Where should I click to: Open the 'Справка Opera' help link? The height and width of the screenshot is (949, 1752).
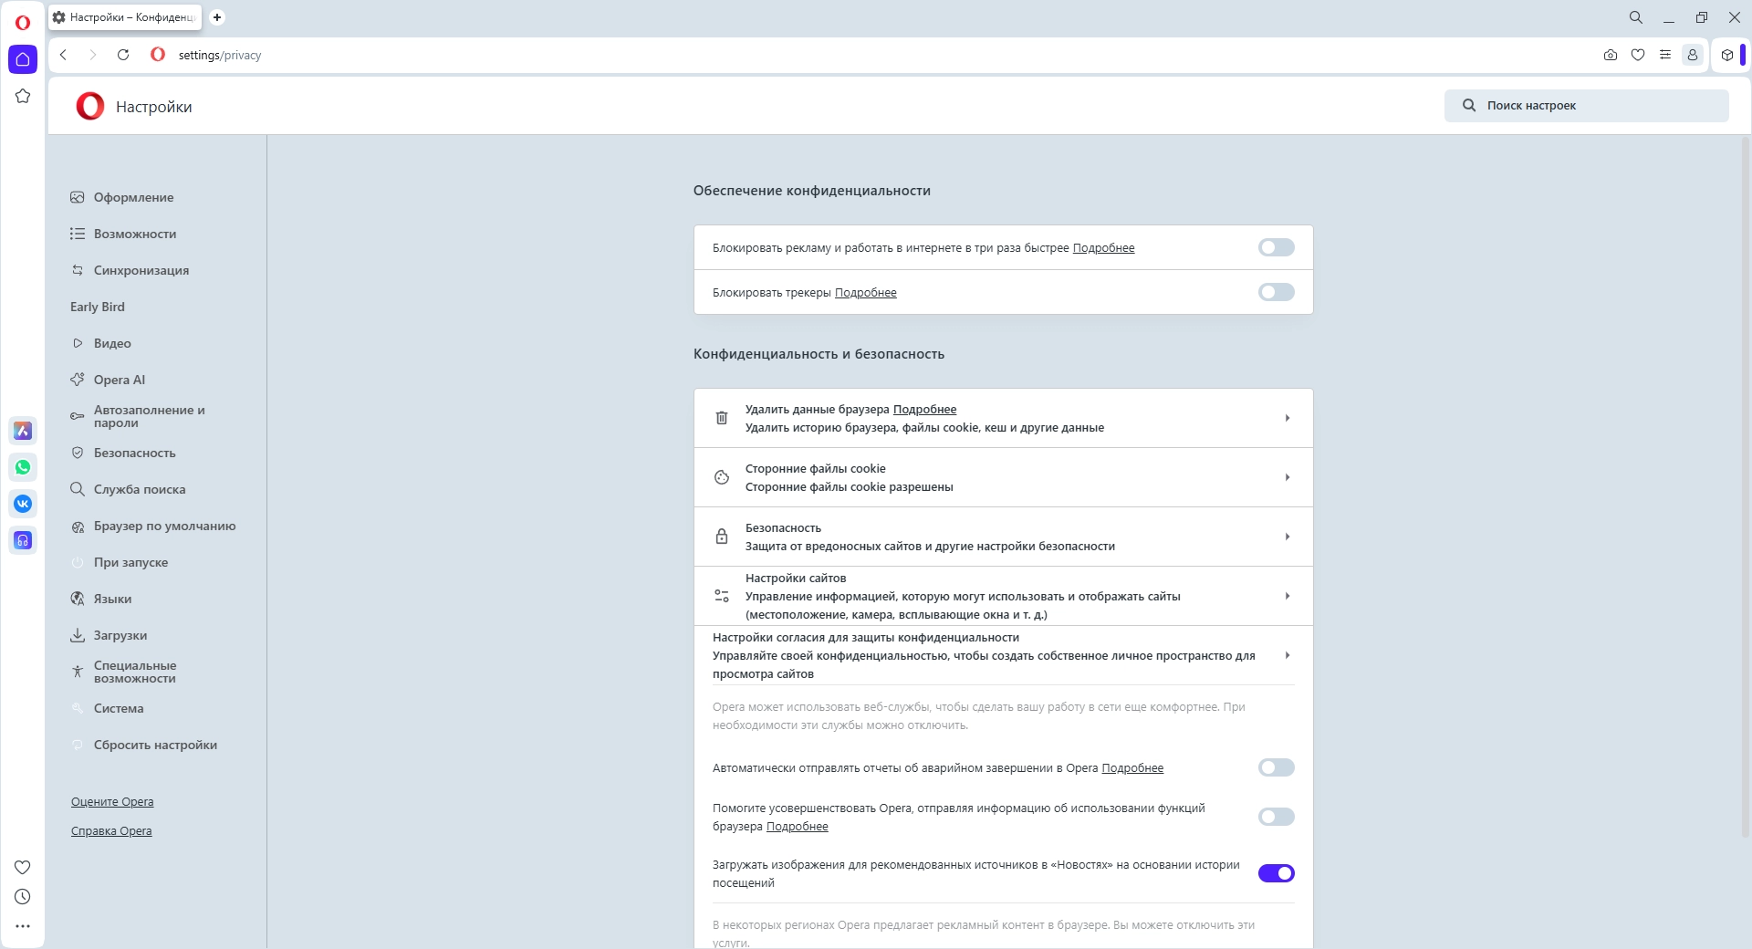coord(111,831)
